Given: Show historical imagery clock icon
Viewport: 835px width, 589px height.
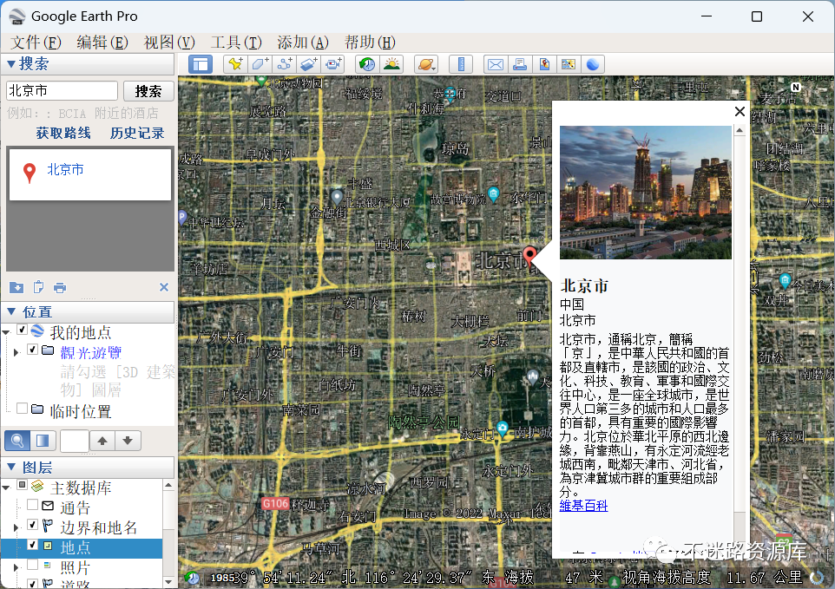Looking at the screenshot, I should click(367, 64).
